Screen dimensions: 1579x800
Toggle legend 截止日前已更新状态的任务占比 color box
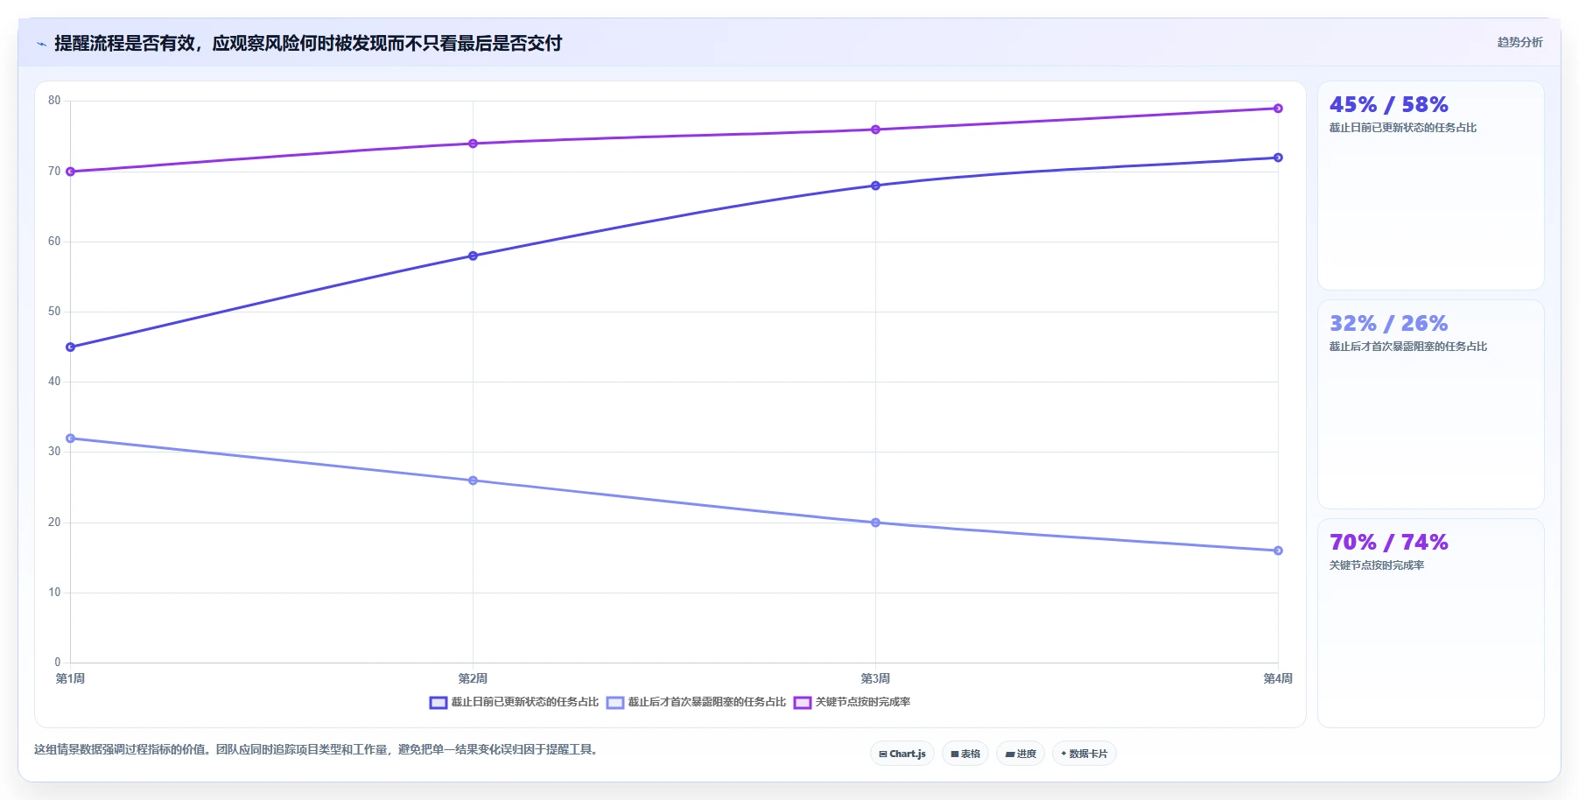[439, 703]
